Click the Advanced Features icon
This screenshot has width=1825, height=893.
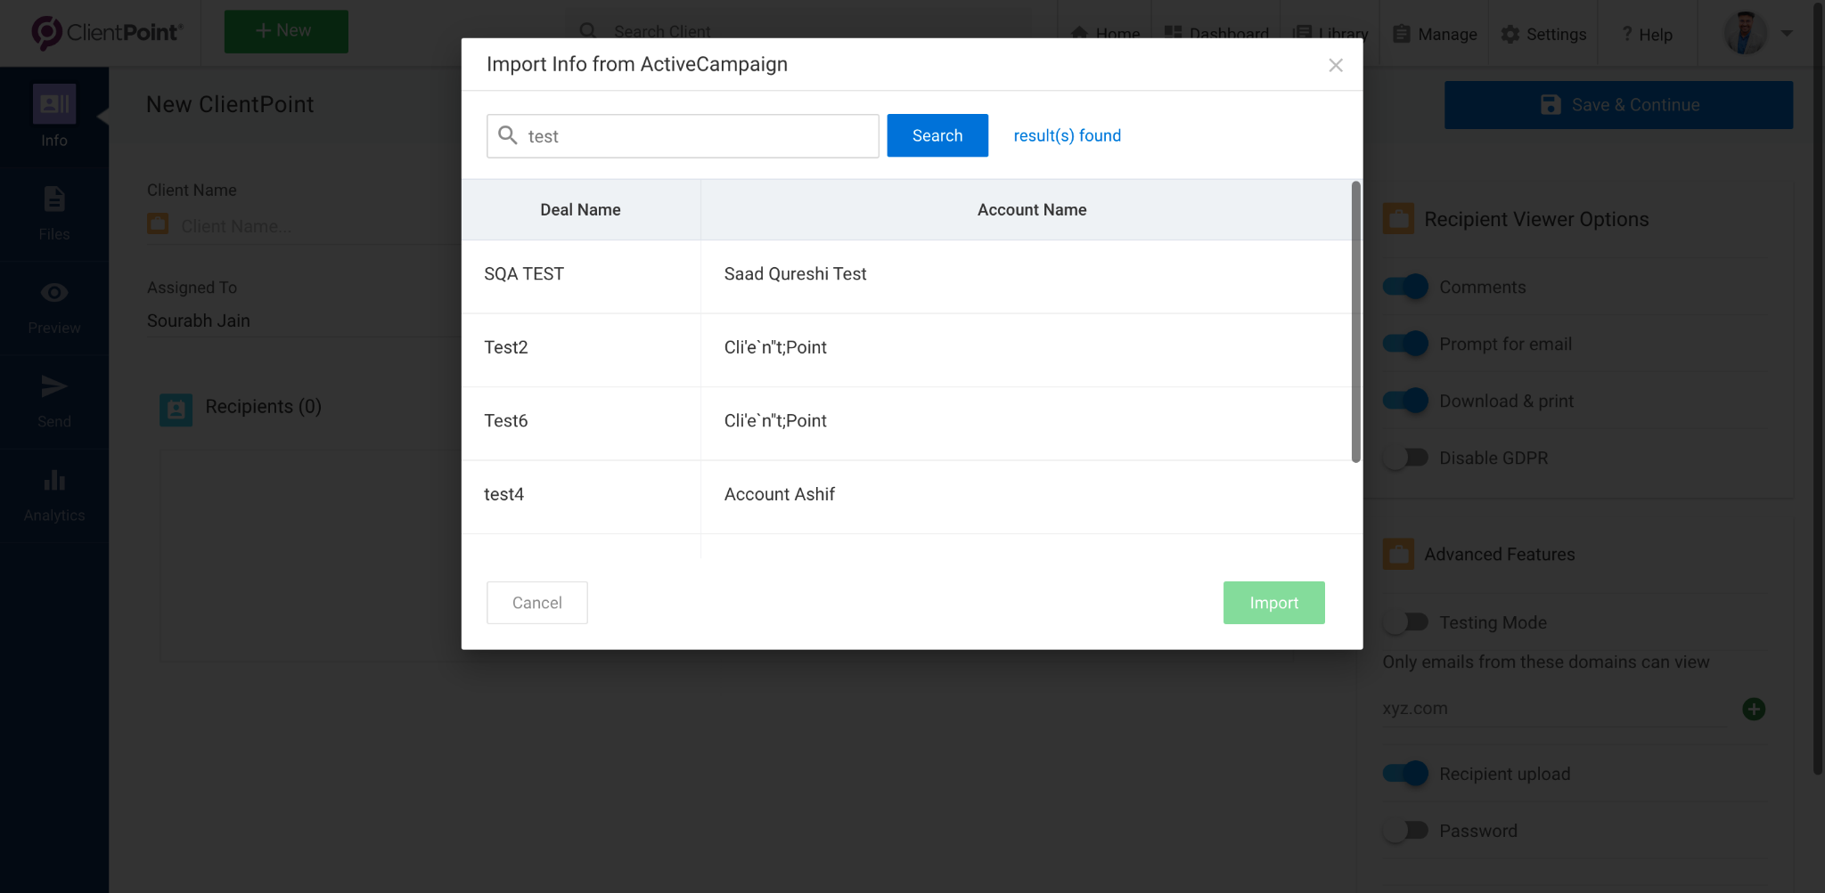click(x=1398, y=554)
